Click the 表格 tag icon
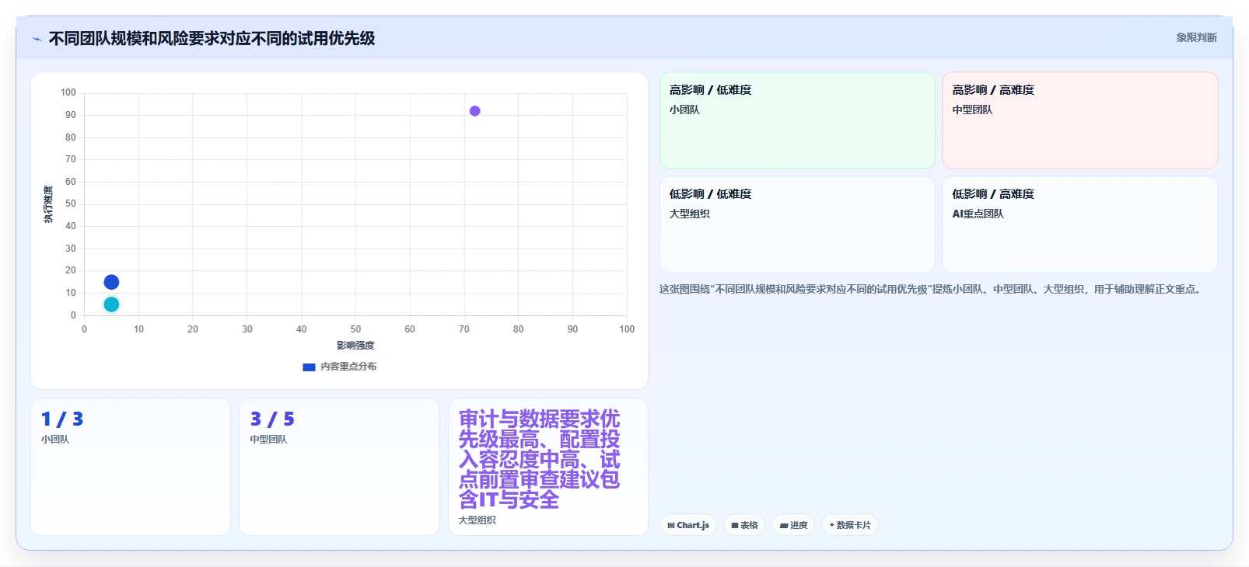 [735, 526]
